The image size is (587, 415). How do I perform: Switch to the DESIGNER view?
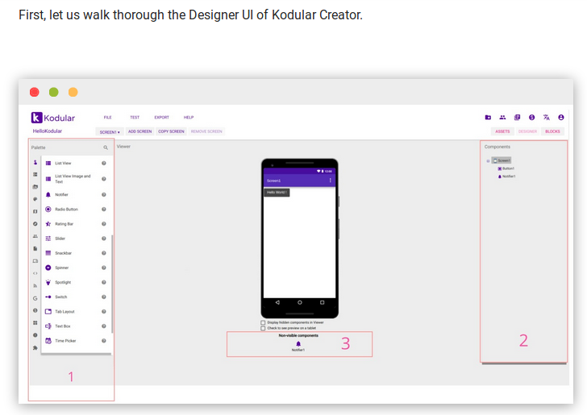coord(527,131)
